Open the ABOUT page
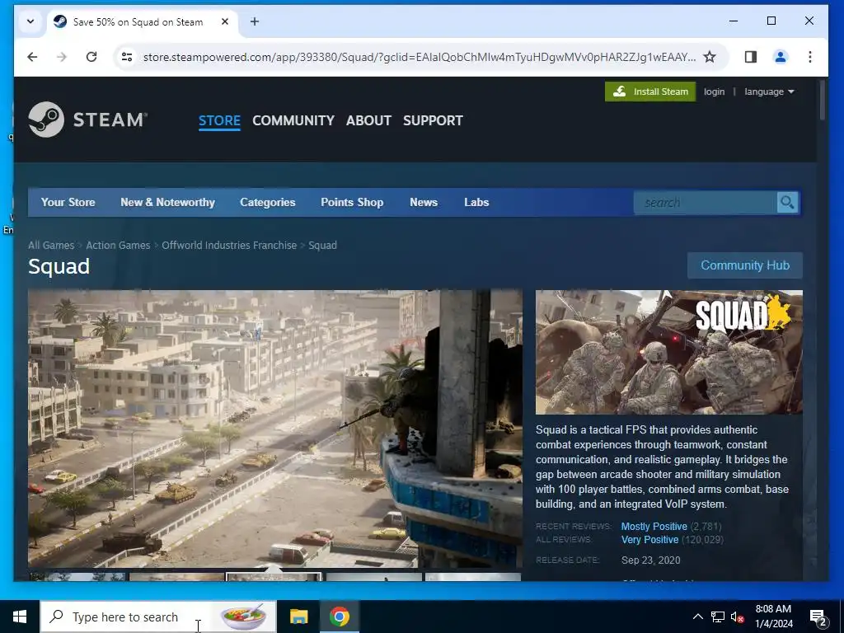The image size is (844, 633). (x=368, y=120)
